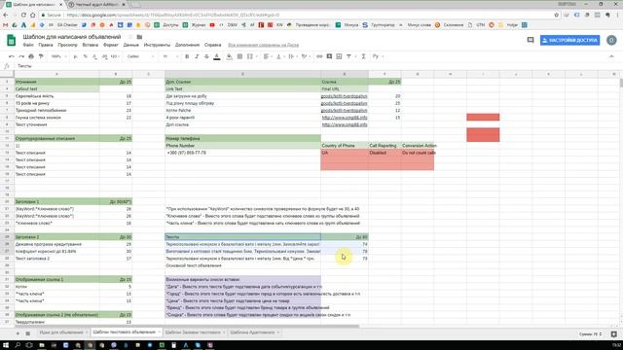Open the Вставка menu
623x350 pixels.
[x=91, y=45]
